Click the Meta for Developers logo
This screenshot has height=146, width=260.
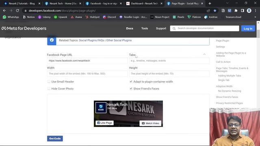tap(24, 28)
